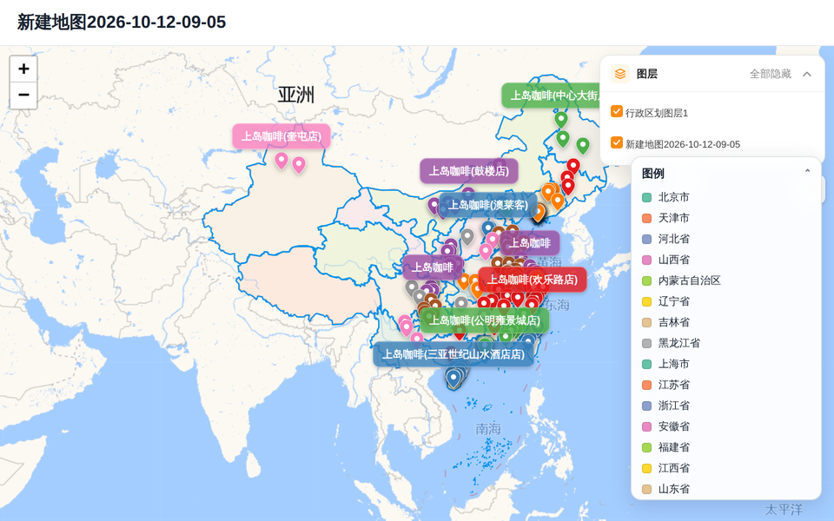Click the 黑龙江省 legend entry
Screen dimensions: 834x521
click(x=672, y=343)
